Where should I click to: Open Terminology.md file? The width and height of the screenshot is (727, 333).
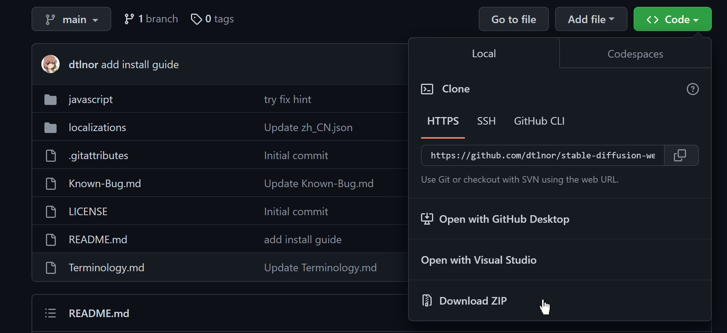(106, 268)
